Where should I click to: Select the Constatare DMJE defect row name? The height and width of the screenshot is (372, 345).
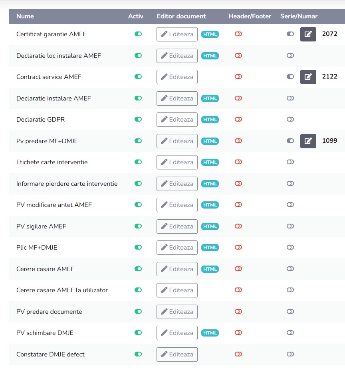50,354
